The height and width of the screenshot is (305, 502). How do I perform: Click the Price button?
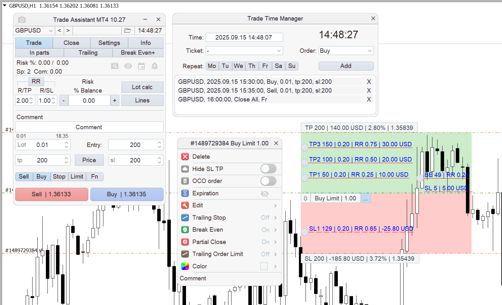point(89,160)
